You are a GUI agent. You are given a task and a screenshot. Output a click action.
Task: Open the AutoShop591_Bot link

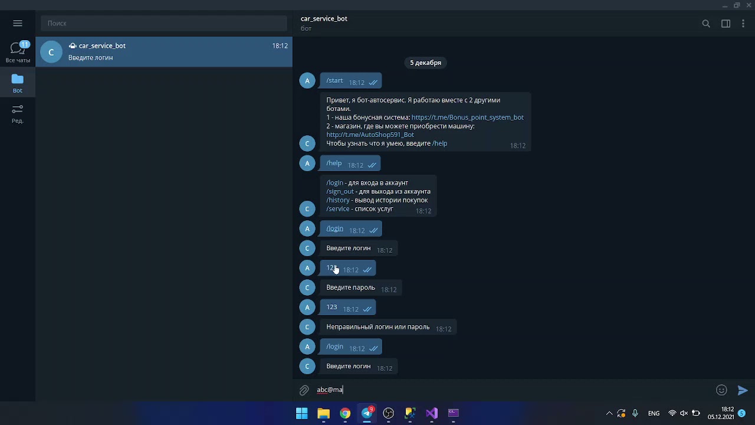click(x=370, y=135)
